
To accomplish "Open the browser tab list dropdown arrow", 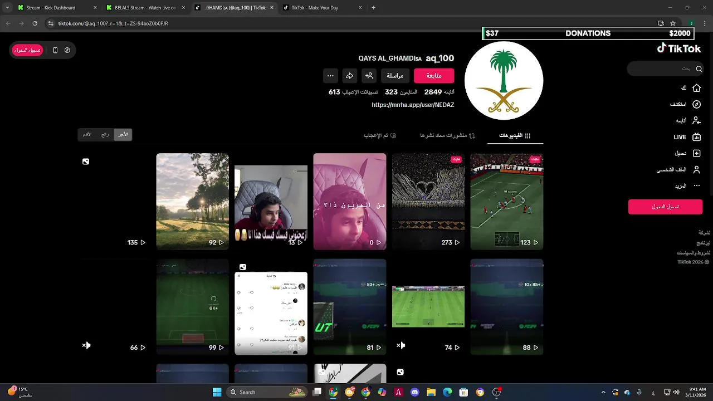I will coord(7,8).
